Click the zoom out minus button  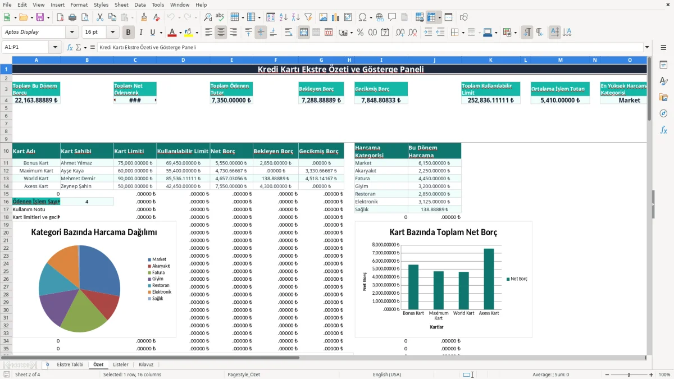(x=606, y=375)
